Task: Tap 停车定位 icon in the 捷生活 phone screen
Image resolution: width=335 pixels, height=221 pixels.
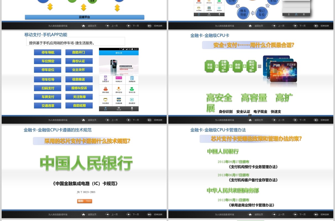Action: tap(119, 89)
